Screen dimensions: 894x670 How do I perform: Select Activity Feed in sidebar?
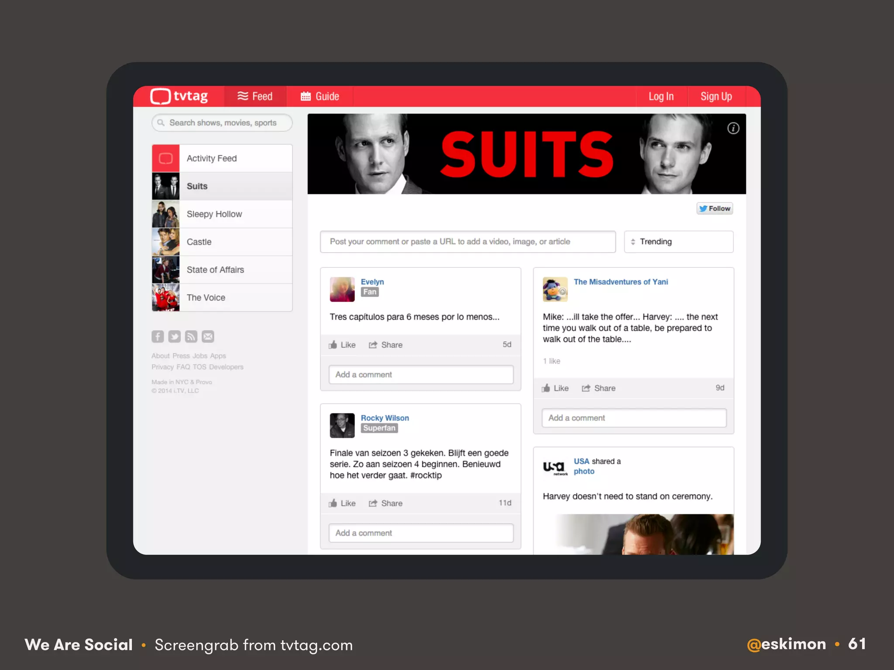coord(222,158)
